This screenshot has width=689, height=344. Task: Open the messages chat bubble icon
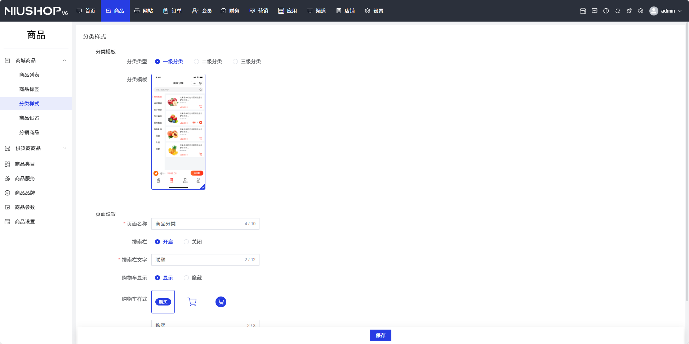coord(594,11)
